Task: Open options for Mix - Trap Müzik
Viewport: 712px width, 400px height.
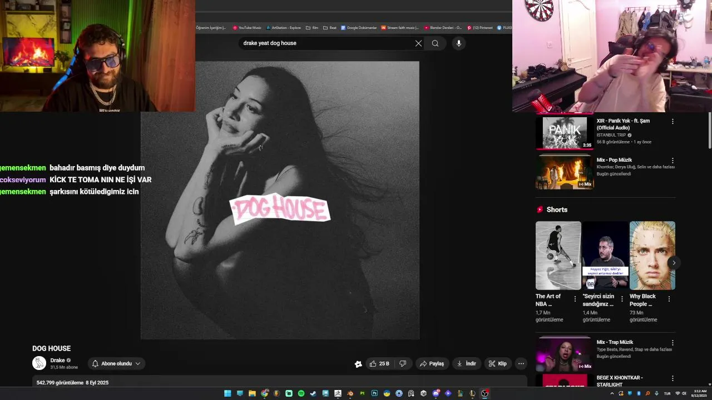Action: pyautogui.click(x=673, y=343)
